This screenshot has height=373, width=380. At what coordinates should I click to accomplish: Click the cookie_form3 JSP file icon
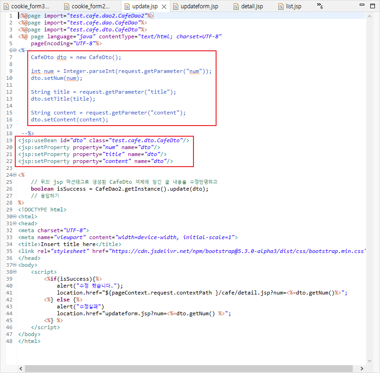6,6
